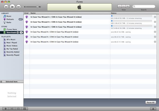Click podcast icon of the 19.4 MB row
159x111 pixels.
click(x=27, y=27)
